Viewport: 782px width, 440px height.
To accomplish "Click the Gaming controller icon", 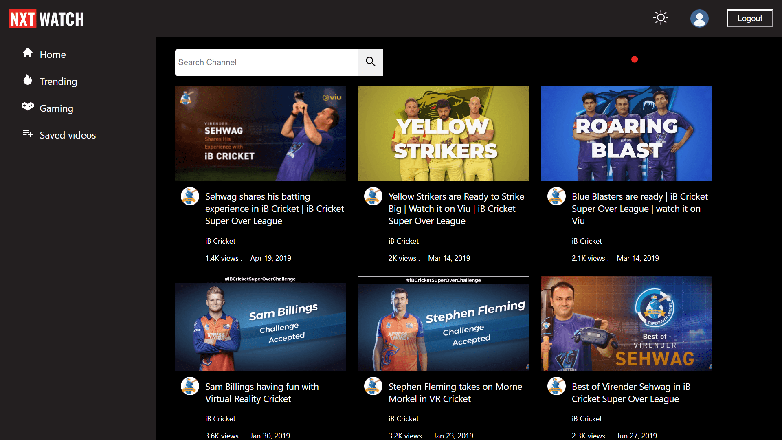I will point(28,107).
